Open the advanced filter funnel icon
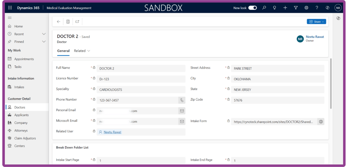This screenshot has height=167, width=348. 296,8
